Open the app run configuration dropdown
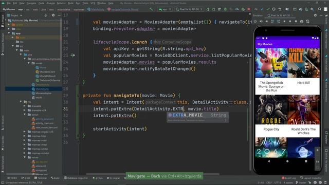329x185 pixels. click(165, 9)
